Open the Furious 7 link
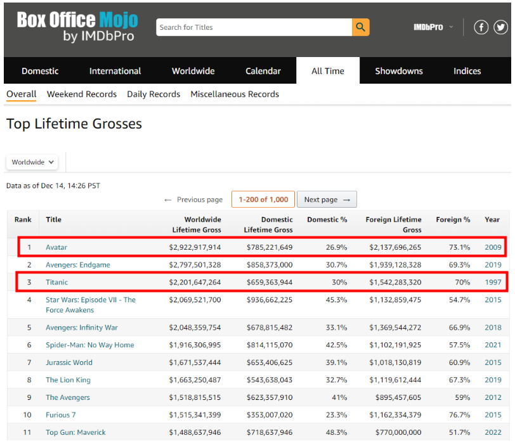515x443 pixels. pos(60,414)
